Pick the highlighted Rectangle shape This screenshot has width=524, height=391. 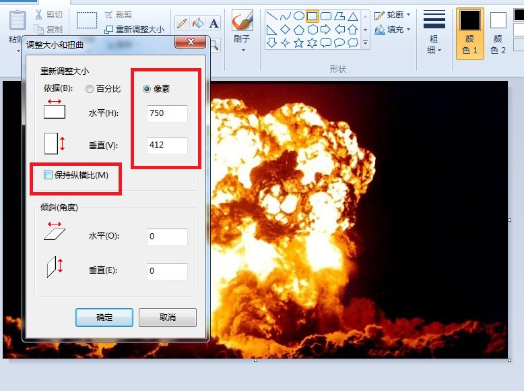tap(312, 16)
